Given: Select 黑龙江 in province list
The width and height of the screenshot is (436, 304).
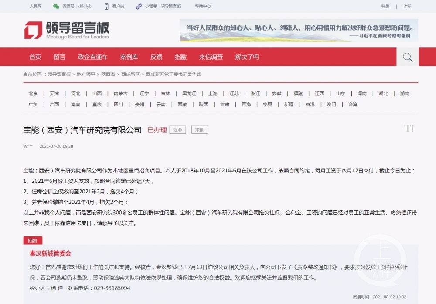Looking at the screenshot, I should [189, 94].
